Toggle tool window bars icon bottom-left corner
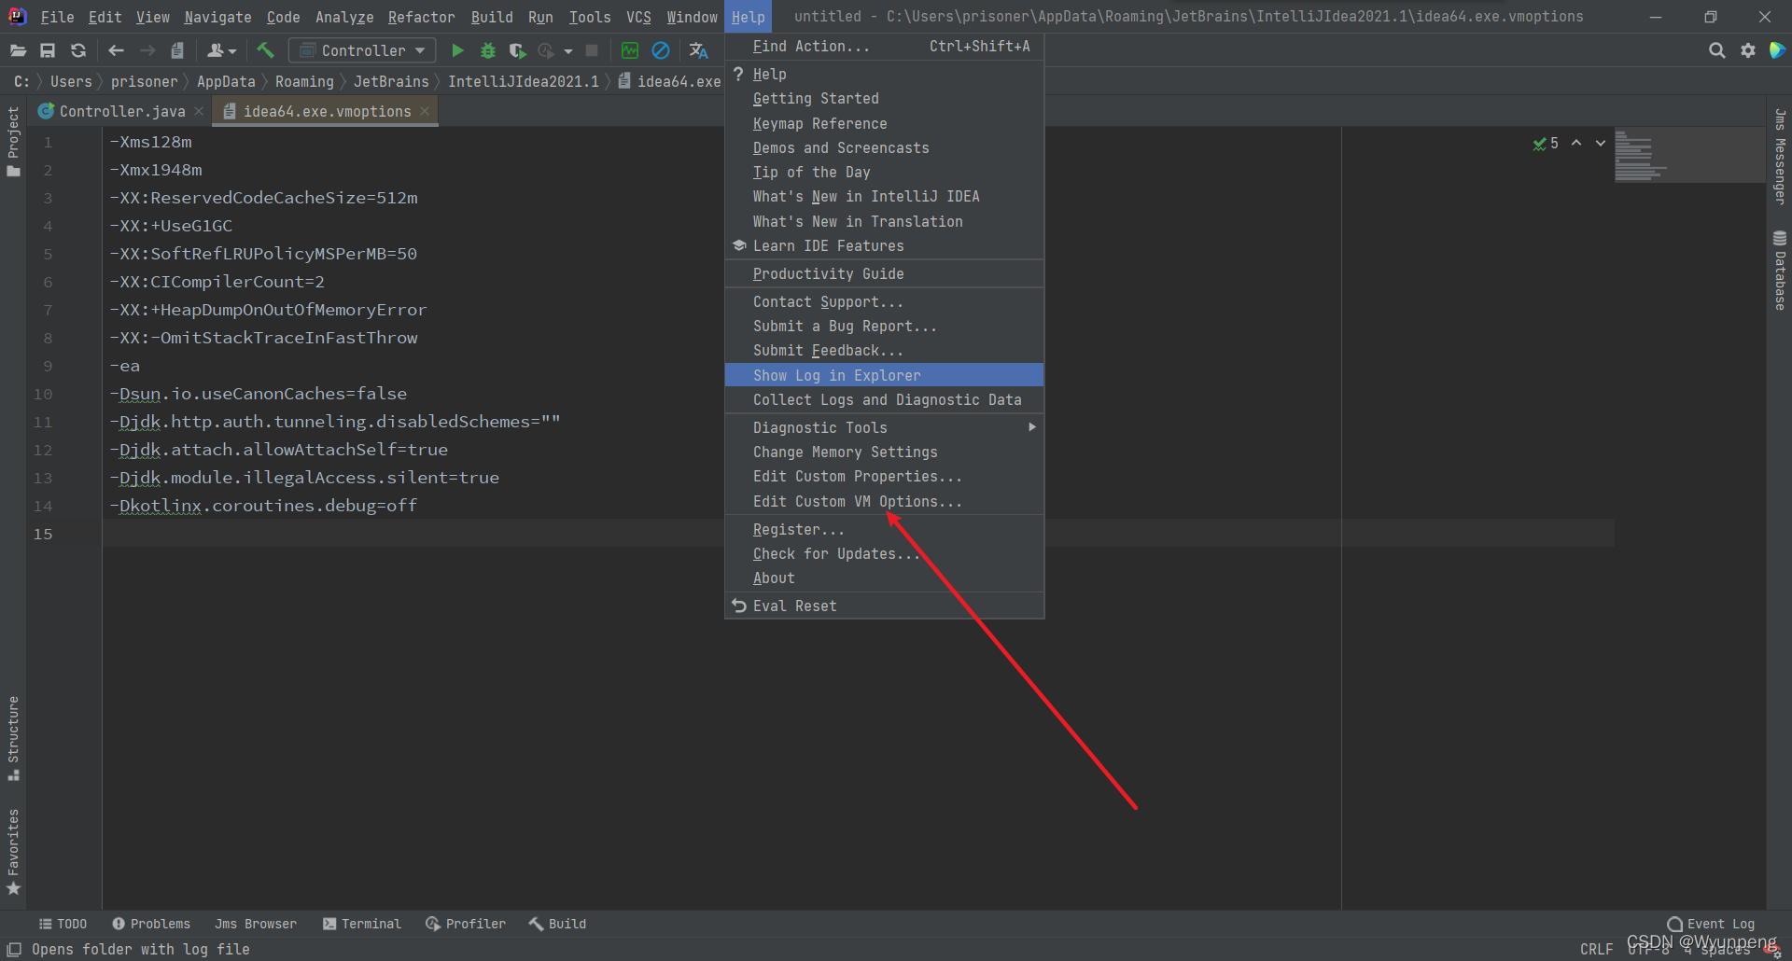The width and height of the screenshot is (1792, 961). coord(14,949)
